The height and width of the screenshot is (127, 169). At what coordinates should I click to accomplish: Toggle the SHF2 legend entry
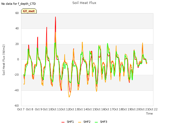(84, 122)
